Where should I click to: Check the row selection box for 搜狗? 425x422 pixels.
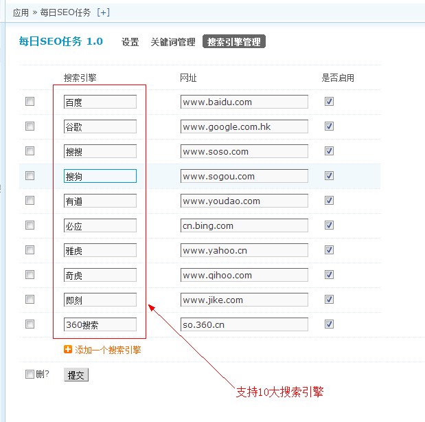(x=30, y=175)
